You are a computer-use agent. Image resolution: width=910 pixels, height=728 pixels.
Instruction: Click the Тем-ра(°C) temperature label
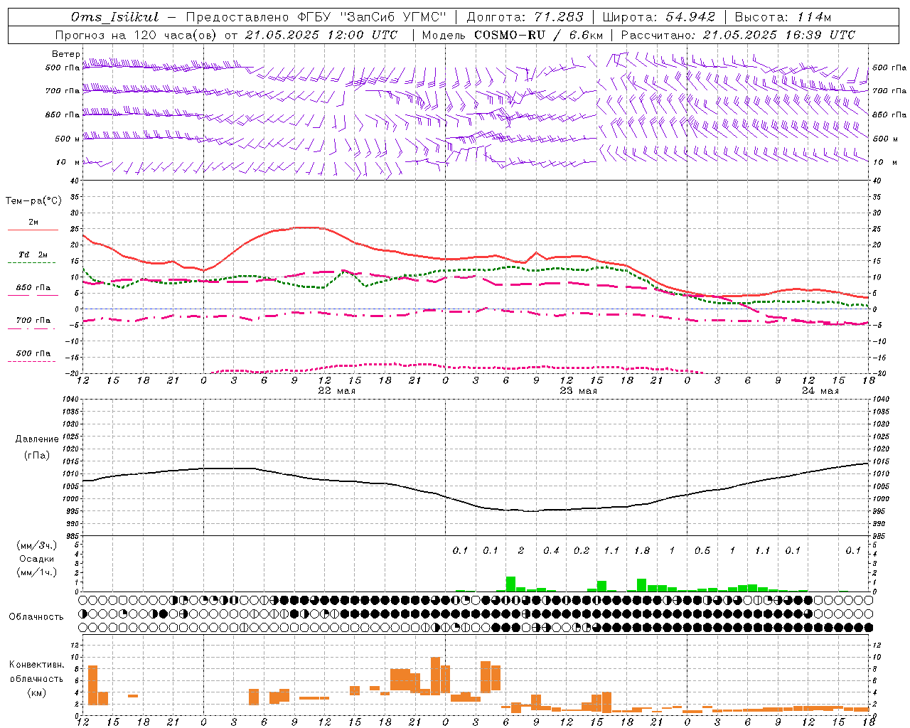[x=33, y=201]
